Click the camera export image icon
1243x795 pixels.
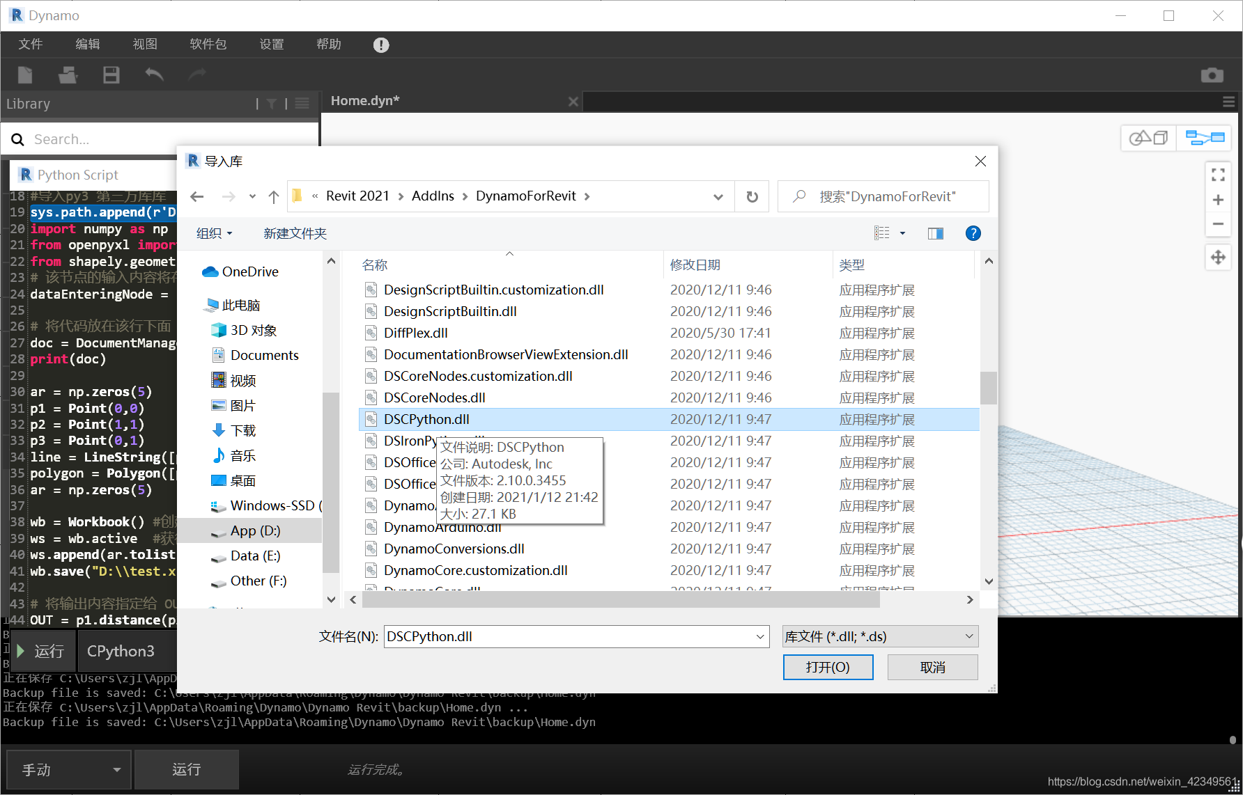(x=1212, y=74)
